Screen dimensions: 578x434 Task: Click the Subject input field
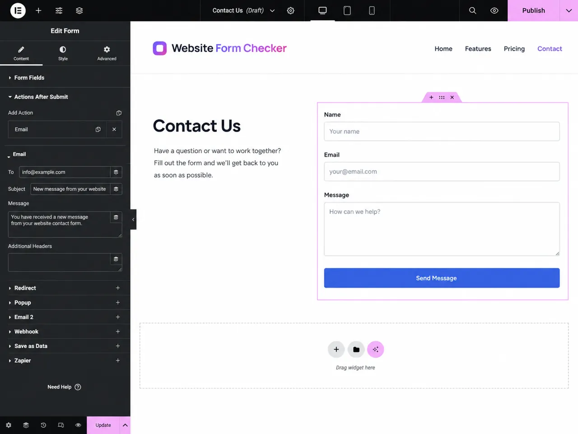coord(70,189)
